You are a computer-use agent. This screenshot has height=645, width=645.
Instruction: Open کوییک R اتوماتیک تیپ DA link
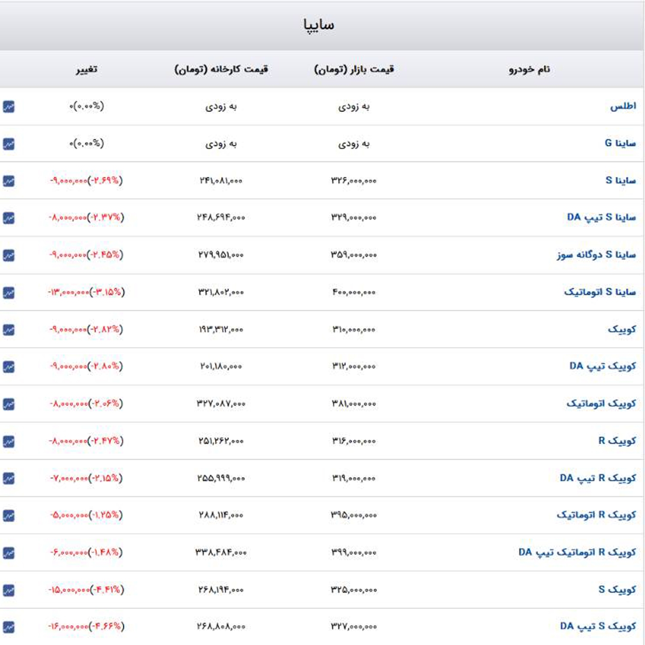click(x=577, y=553)
